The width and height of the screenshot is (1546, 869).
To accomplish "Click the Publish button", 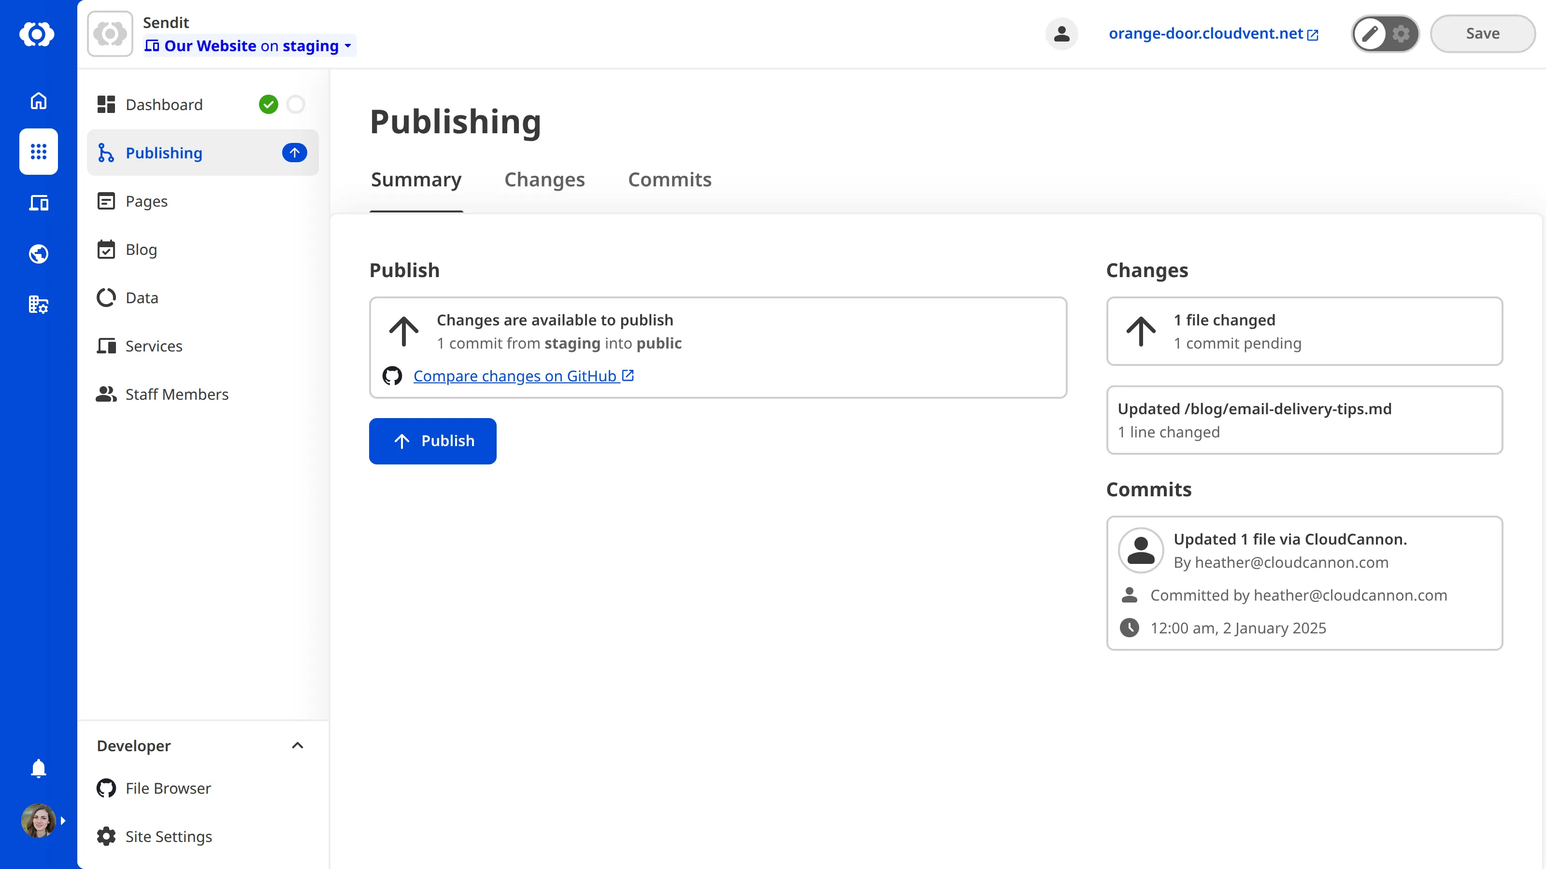I will (x=432, y=441).
